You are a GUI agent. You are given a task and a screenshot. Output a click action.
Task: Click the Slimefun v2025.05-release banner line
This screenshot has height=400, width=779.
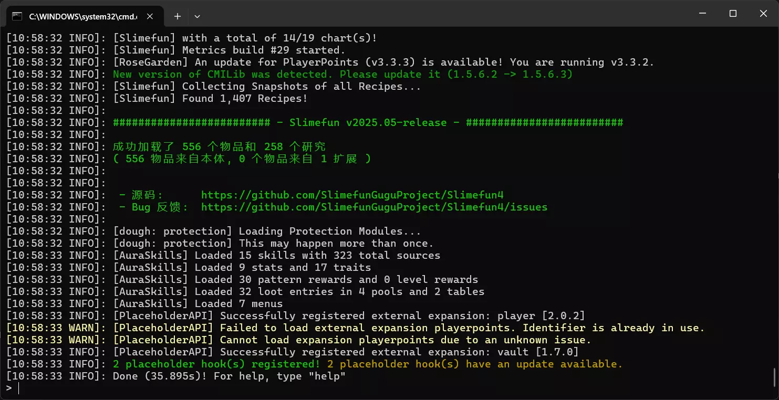(368, 122)
